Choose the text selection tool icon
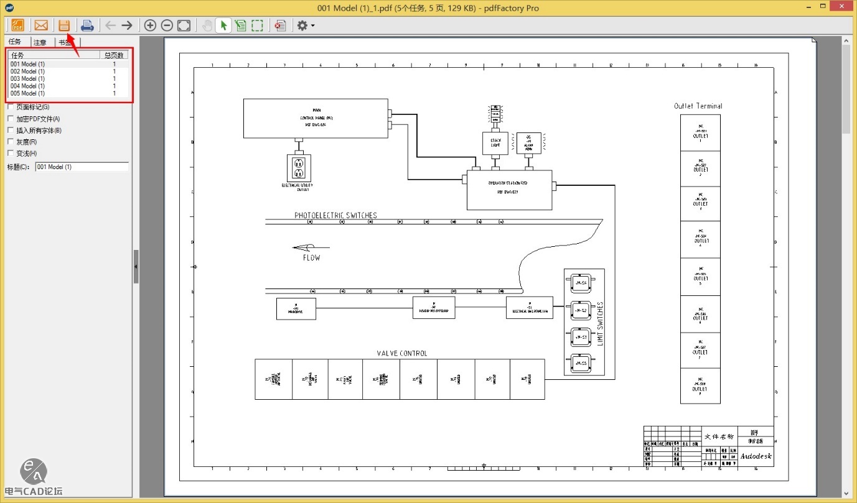This screenshot has height=503, width=857. point(240,25)
